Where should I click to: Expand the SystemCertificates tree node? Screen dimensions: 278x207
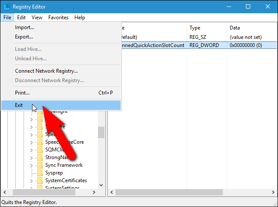coord(31,181)
